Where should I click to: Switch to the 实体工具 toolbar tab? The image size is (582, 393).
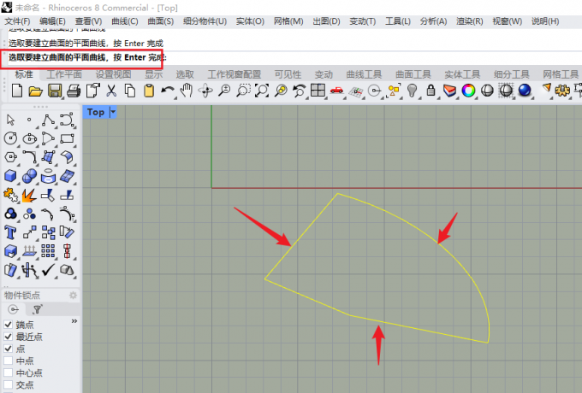[x=462, y=74]
